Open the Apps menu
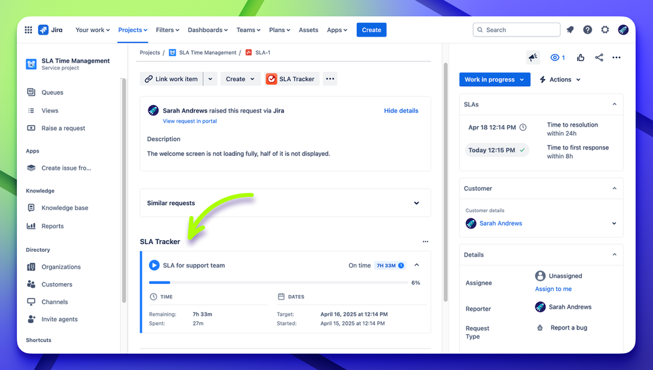 coord(337,30)
